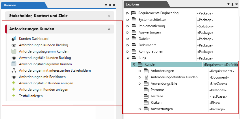This screenshot has width=240, height=119.
Task: Pin the Themen panel
Action: click(110, 5)
